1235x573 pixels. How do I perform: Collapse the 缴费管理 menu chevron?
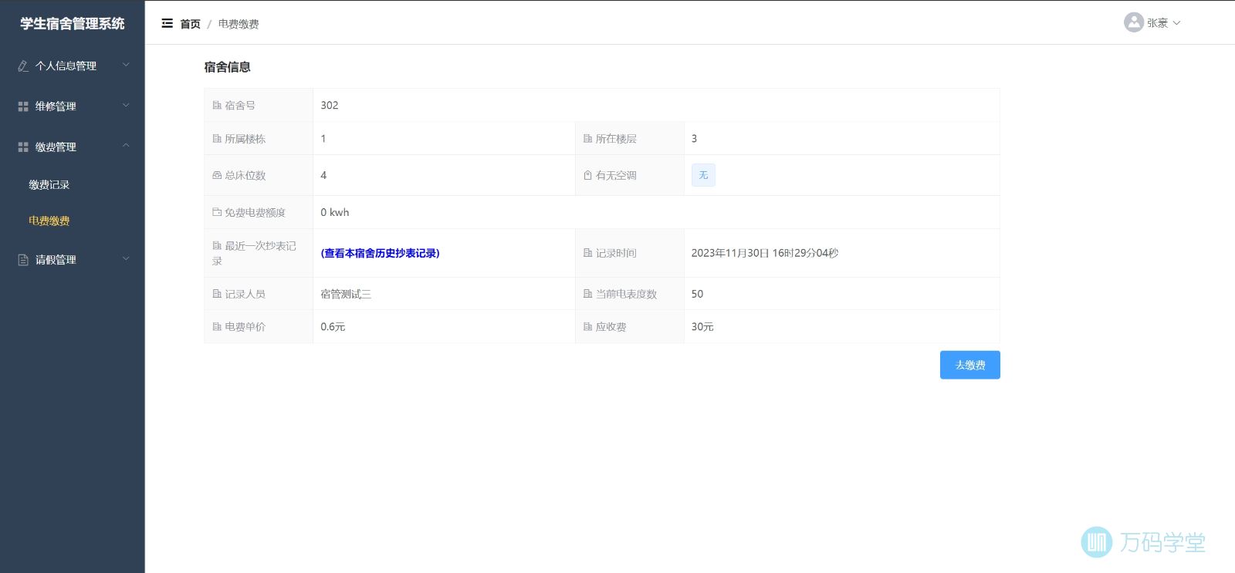(126, 146)
